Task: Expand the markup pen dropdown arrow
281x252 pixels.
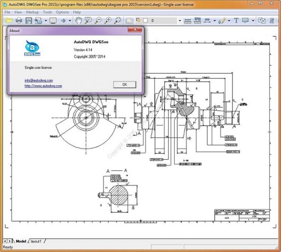Action: [229, 21]
